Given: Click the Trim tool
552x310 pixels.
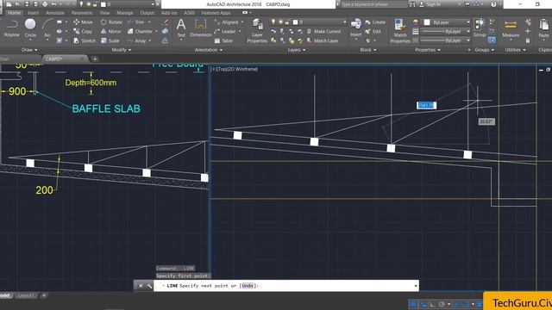Looking at the screenshot, I should [136, 22].
